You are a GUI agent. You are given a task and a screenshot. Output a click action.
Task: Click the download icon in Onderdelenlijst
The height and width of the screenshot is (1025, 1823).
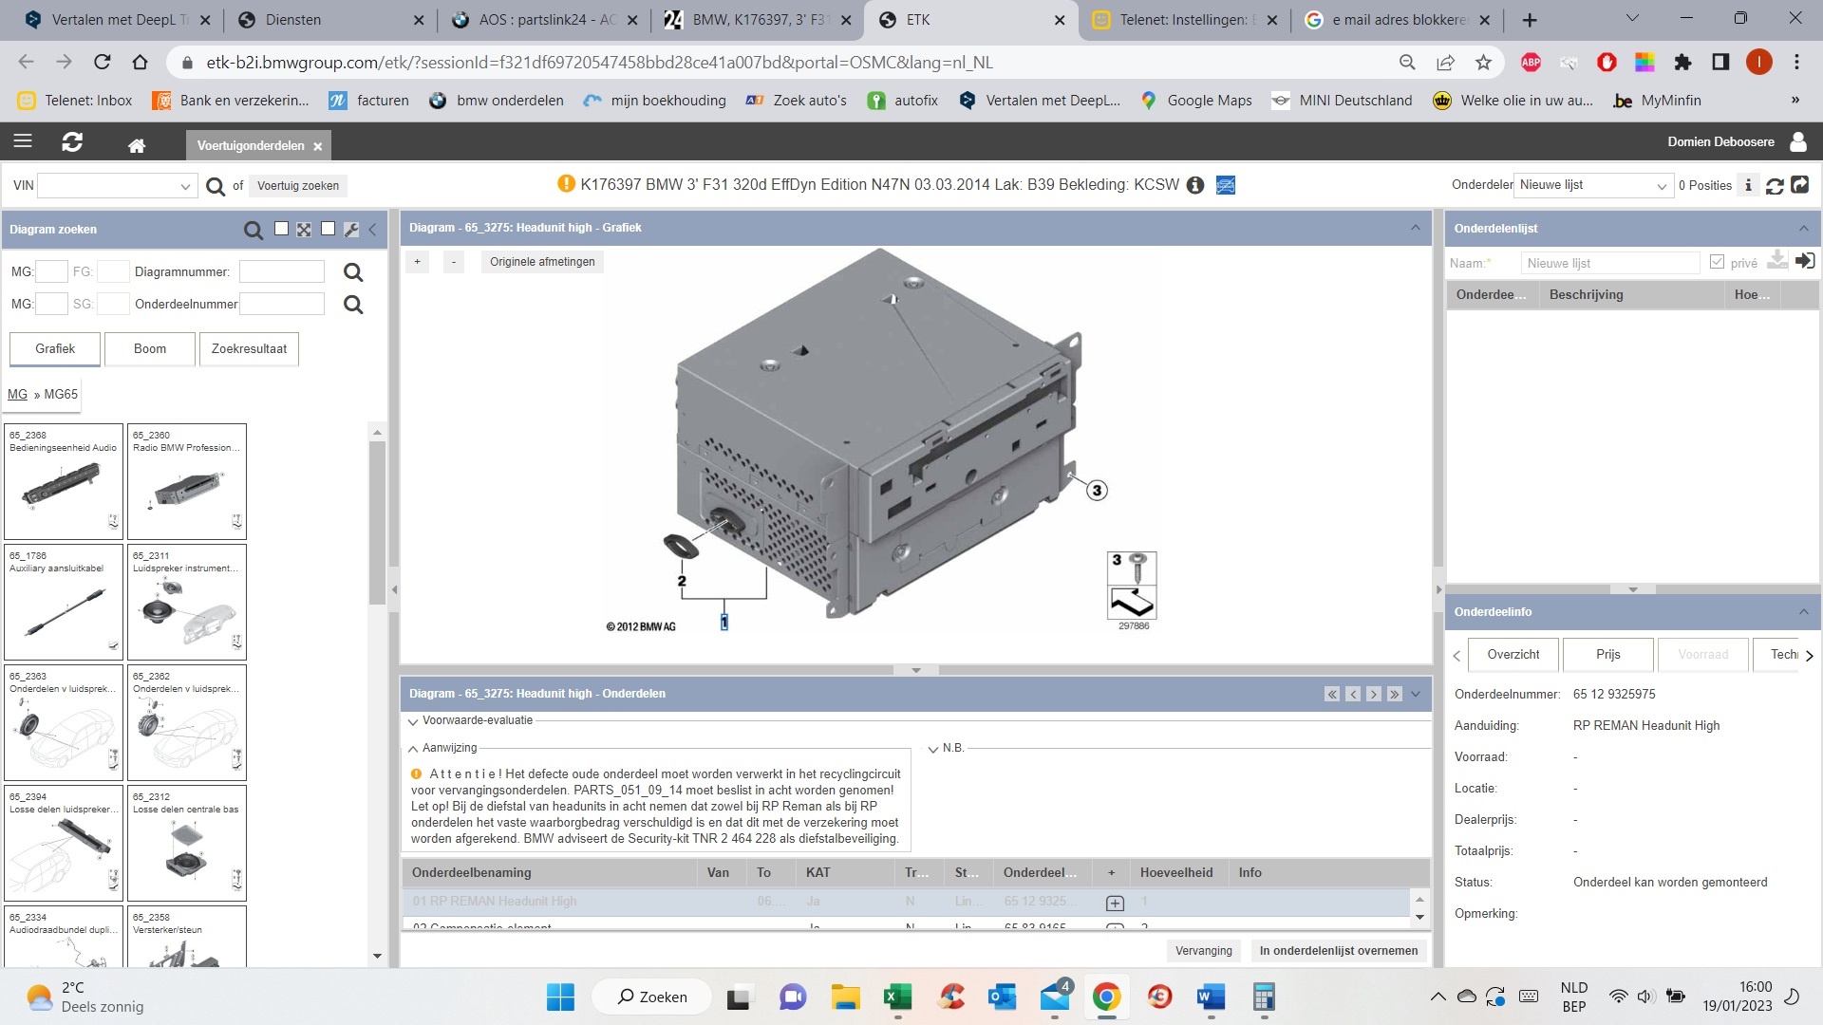point(1777,261)
